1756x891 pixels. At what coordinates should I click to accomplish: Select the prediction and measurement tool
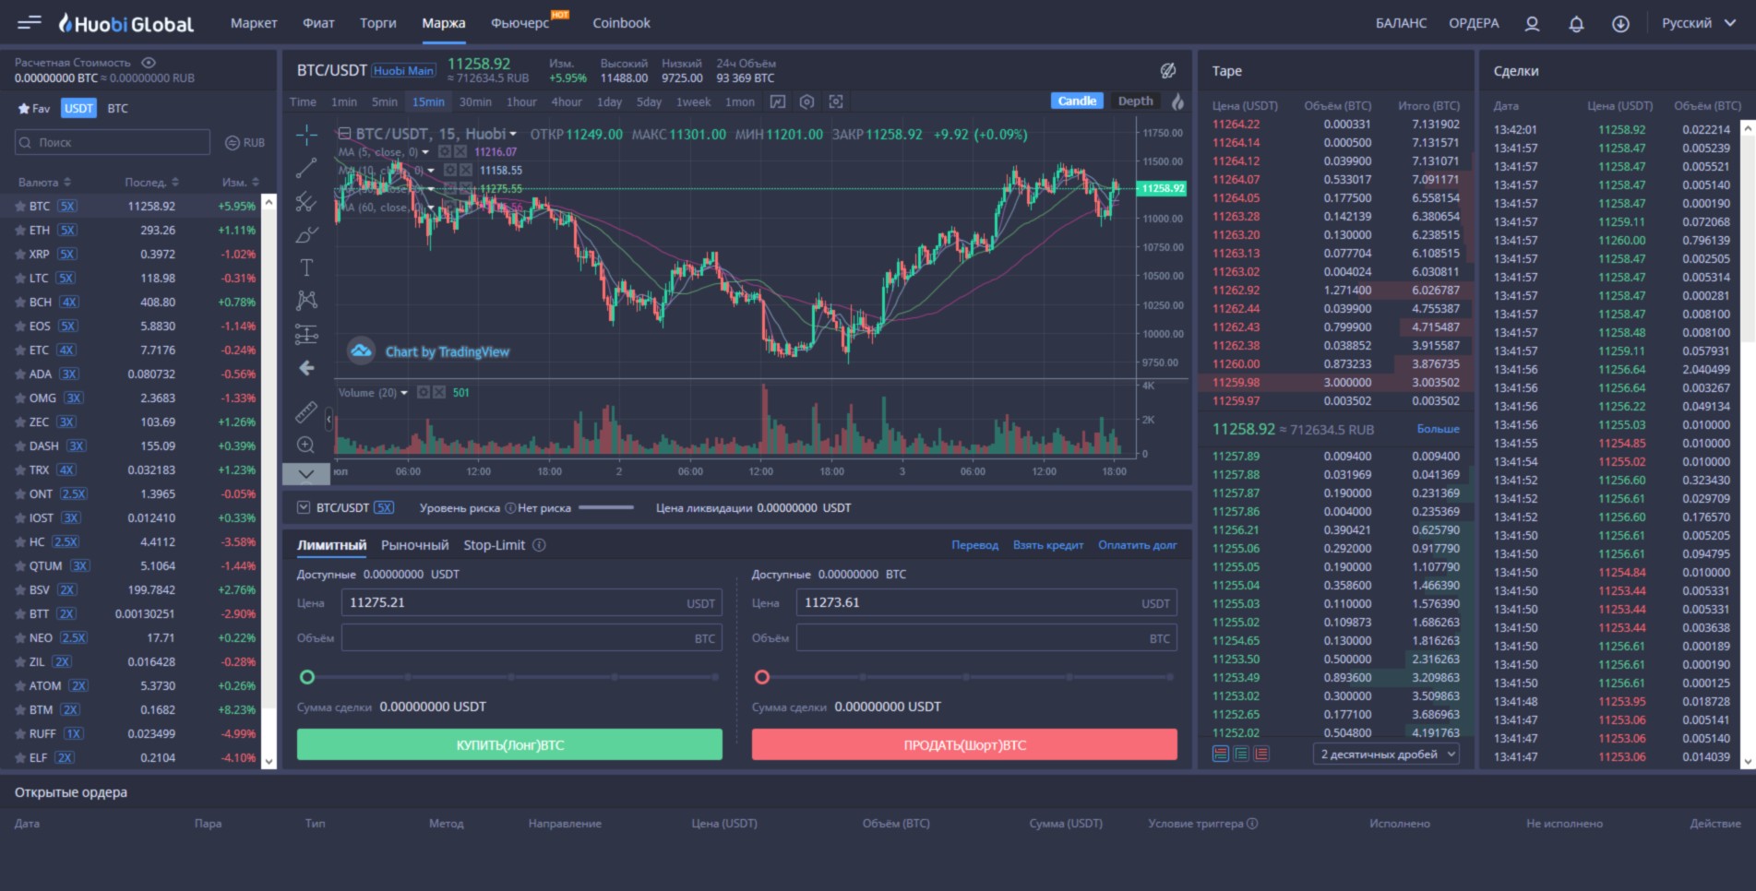point(306,334)
